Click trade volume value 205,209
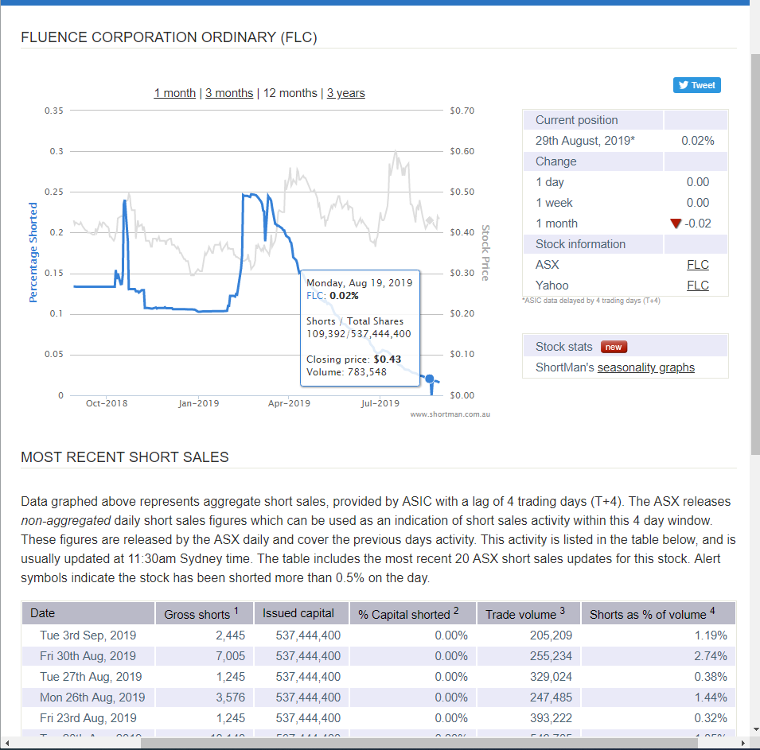The height and width of the screenshot is (750, 760). (x=551, y=635)
